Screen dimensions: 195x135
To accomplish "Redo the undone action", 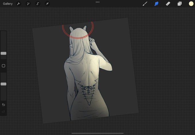I will point(3,112).
